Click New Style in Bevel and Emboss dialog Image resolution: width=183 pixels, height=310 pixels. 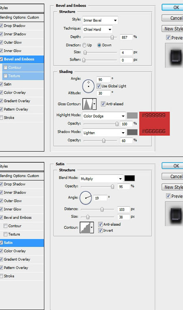point(172,28)
